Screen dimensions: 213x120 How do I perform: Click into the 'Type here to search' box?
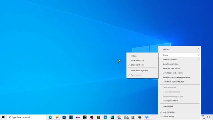click(x=27, y=117)
